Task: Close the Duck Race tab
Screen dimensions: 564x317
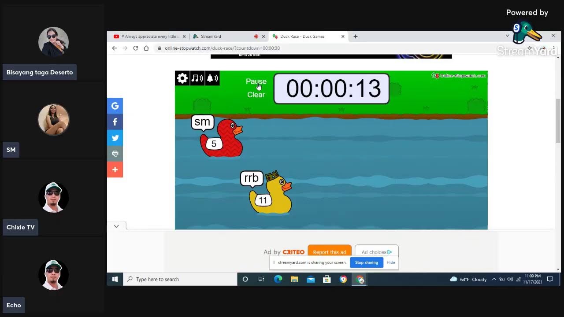Action: click(x=343, y=37)
